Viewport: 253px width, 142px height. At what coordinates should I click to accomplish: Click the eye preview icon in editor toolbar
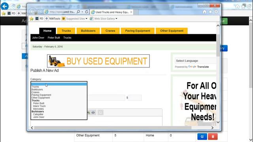pyautogui.click(x=93, y=112)
